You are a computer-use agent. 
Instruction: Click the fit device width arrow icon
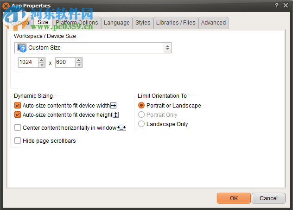tap(113, 106)
